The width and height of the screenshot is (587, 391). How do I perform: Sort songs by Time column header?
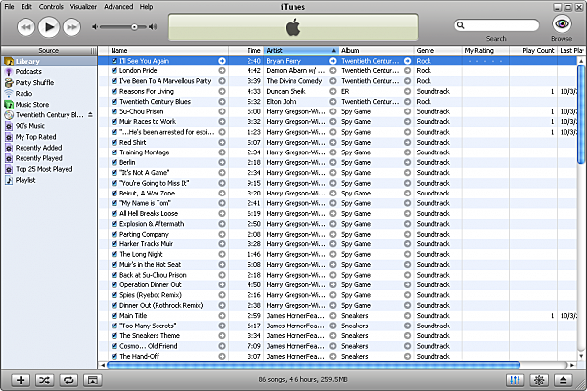pos(246,51)
